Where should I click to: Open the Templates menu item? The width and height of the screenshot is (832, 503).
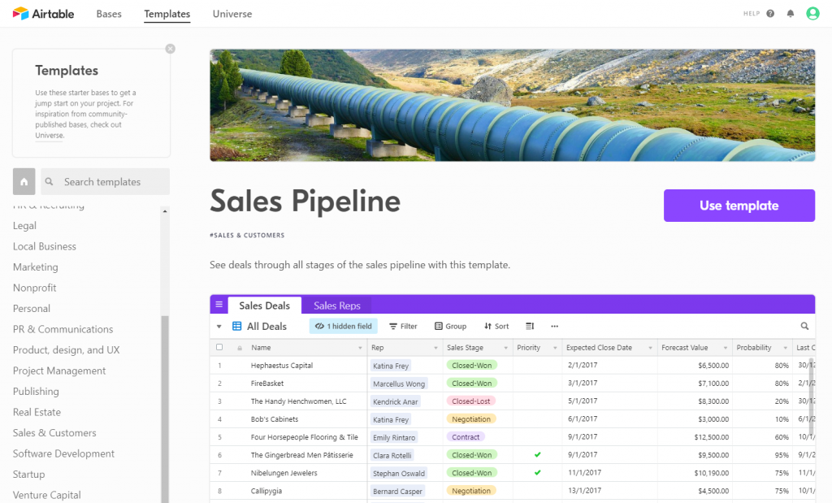pos(167,14)
